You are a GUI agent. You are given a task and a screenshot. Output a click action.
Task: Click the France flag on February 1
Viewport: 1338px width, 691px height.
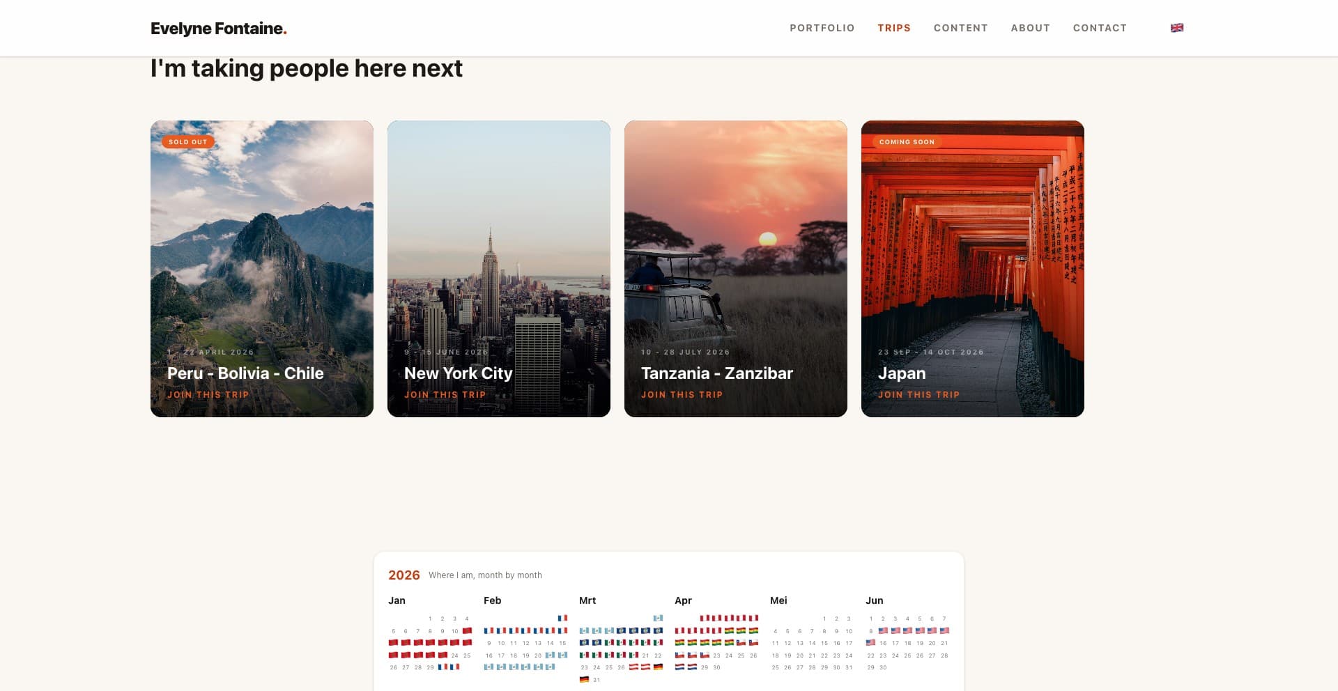pyautogui.click(x=561, y=618)
